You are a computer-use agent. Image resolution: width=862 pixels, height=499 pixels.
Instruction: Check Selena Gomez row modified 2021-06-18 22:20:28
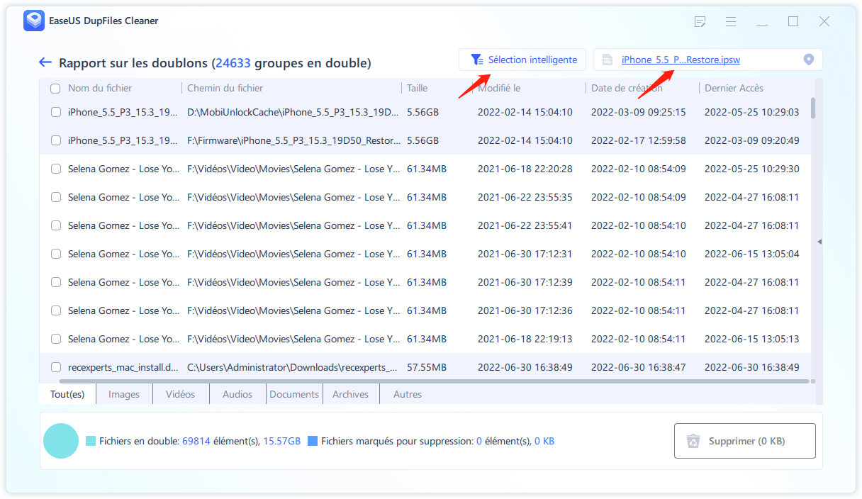pyautogui.click(x=55, y=169)
